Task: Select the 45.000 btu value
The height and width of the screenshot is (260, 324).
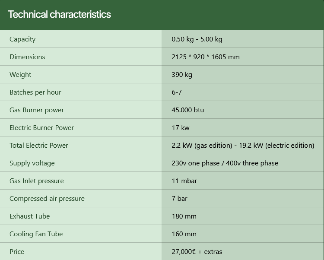Action: tap(188, 110)
